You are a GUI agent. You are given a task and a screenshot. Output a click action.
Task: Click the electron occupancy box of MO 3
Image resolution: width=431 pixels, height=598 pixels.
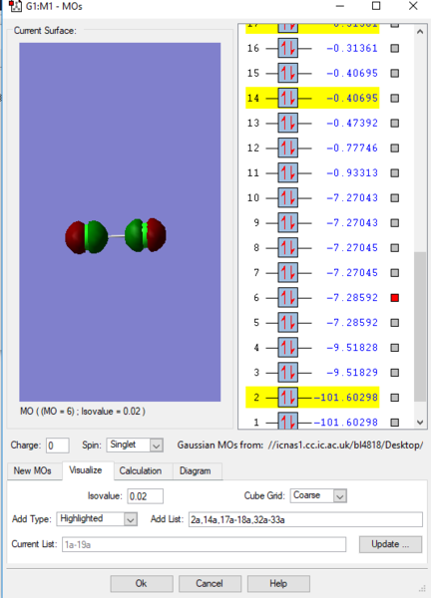pos(288,373)
